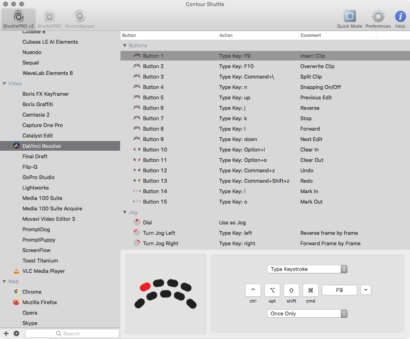Image resolution: width=410 pixels, height=339 pixels.
Task: Open the gear actions menu below app list
Action: click(16, 333)
